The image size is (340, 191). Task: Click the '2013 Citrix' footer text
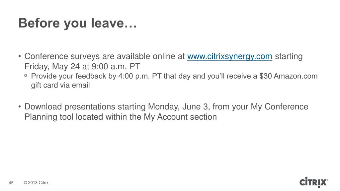pyautogui.click(x=38, y=183)
